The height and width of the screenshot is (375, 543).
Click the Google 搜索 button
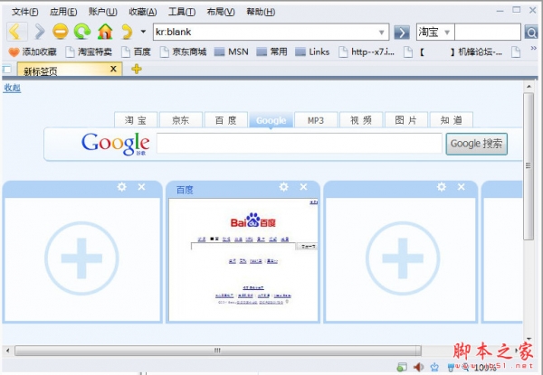pos(477,144)
